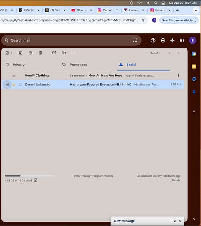Click the 1-1 of 1 message count
Viewport: 201px width, 226px height.
pos(155,53)
